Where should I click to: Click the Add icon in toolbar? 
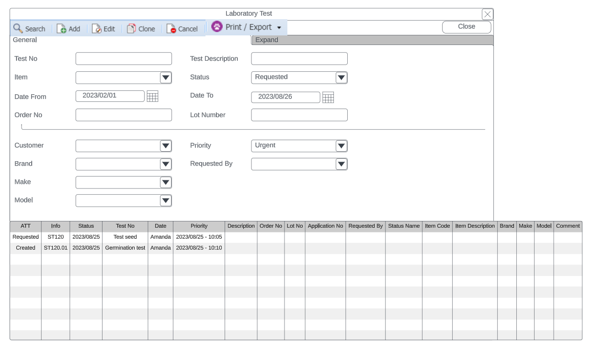click(61, 29)
